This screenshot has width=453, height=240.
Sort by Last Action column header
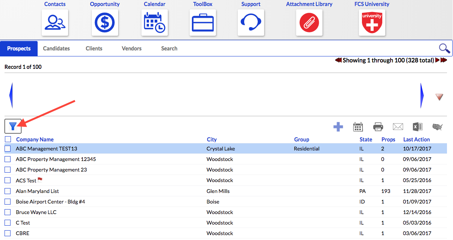point(417,140)
